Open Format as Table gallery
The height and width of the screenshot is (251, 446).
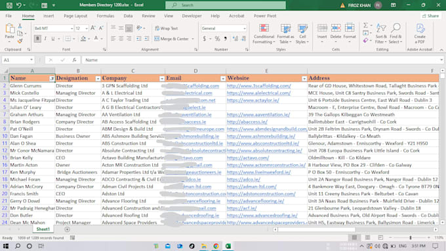click(x=285, y=34)
